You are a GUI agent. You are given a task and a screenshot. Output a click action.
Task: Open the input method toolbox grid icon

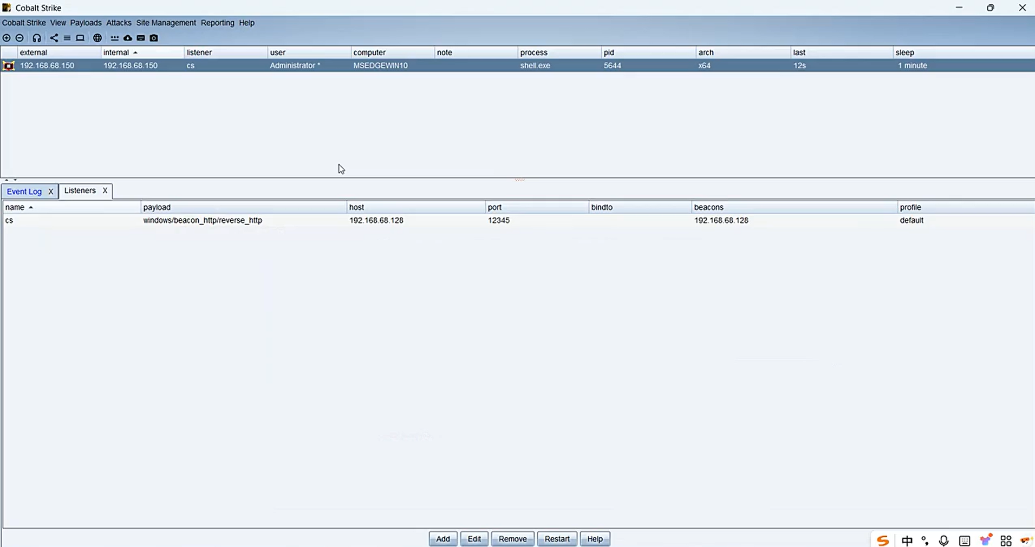pos(1006,541)
